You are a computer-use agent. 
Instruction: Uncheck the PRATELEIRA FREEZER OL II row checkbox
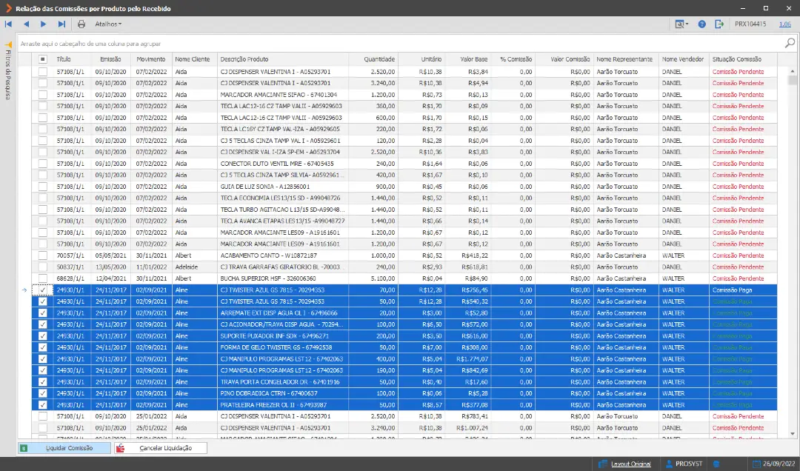(43, 405)
